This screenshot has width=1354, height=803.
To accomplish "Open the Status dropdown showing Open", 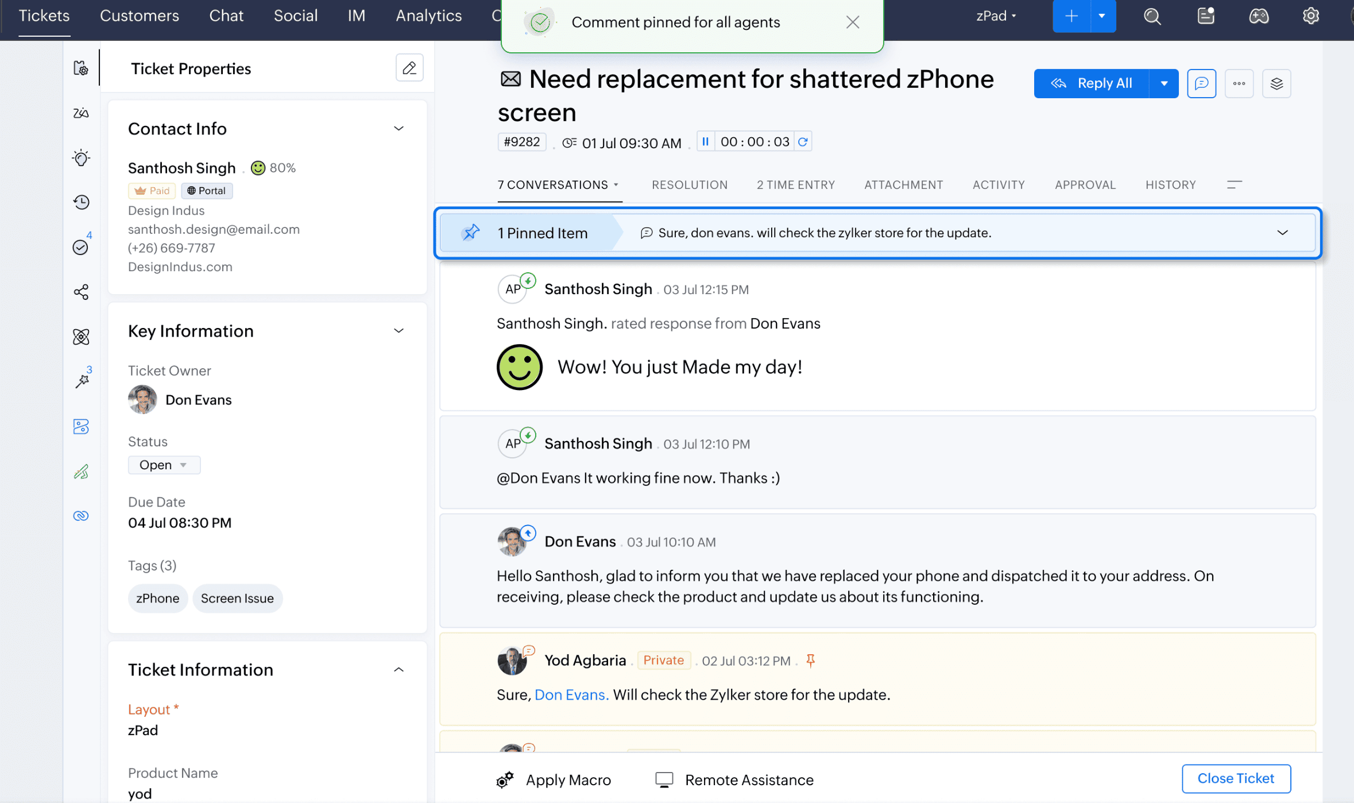I will (x=164, y=465).
